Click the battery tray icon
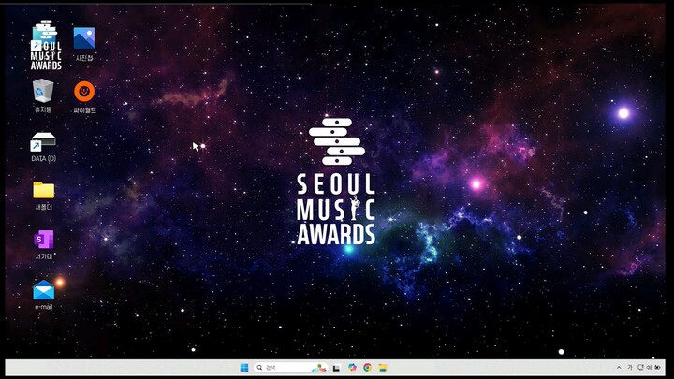The width and height of the screenshot is (674, 379). [658, 368]
